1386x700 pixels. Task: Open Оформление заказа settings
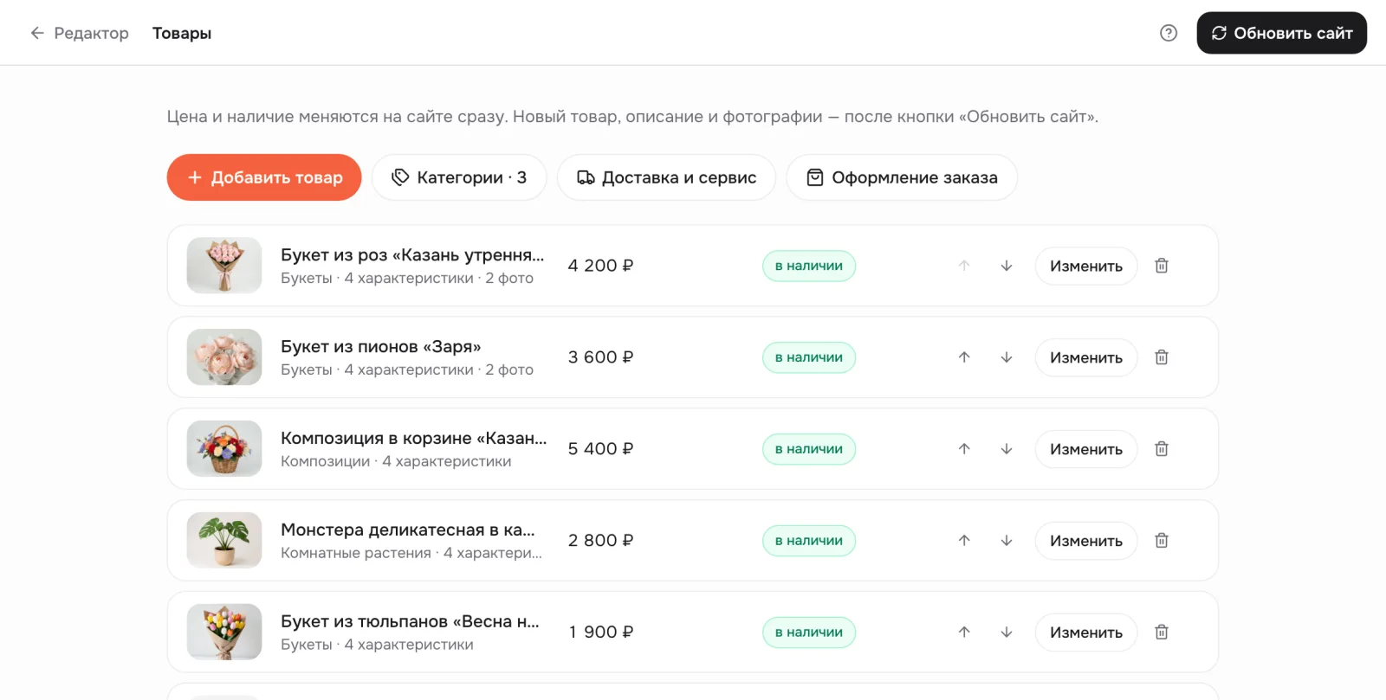902,177
